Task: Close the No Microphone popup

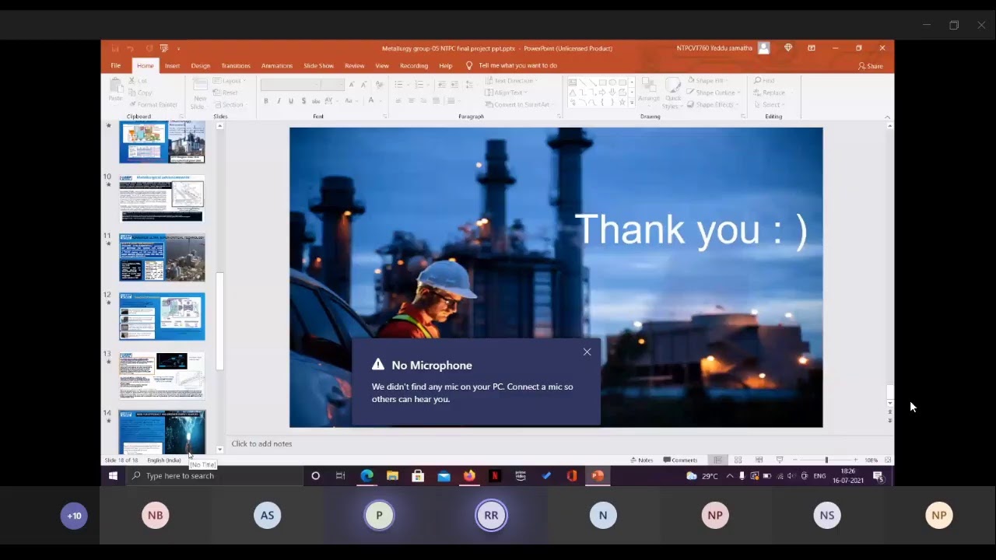Action: [x=587, y=352]
